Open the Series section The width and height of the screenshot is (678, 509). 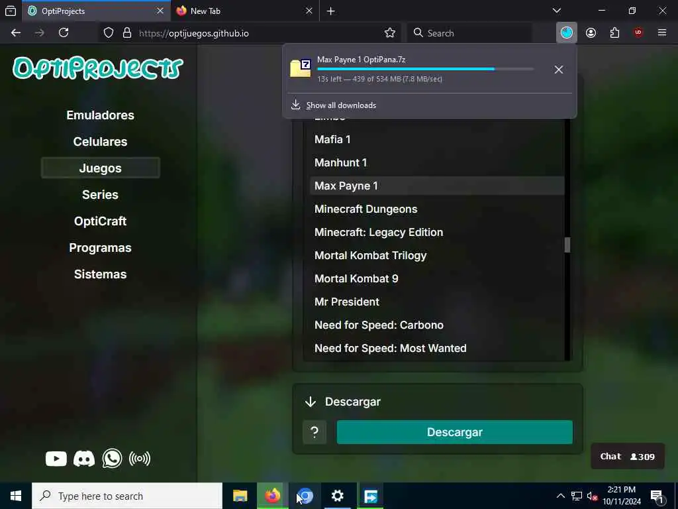pos(101,195)
